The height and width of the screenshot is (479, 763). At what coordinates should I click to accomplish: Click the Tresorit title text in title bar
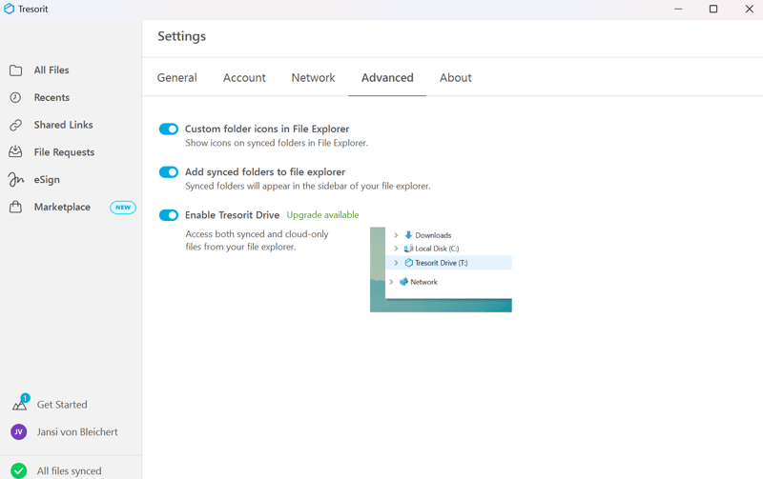(33, 9)
